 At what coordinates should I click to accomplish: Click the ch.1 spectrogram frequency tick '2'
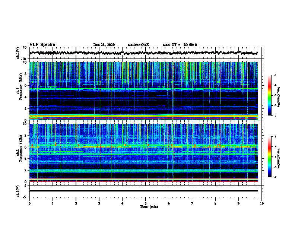[26, 108]
